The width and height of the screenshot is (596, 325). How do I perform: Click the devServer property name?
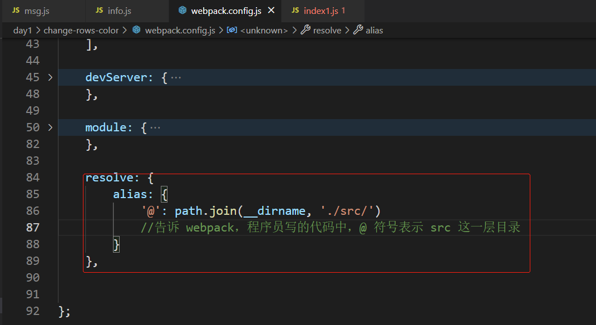pyautogui.click(x=116, y=77)
